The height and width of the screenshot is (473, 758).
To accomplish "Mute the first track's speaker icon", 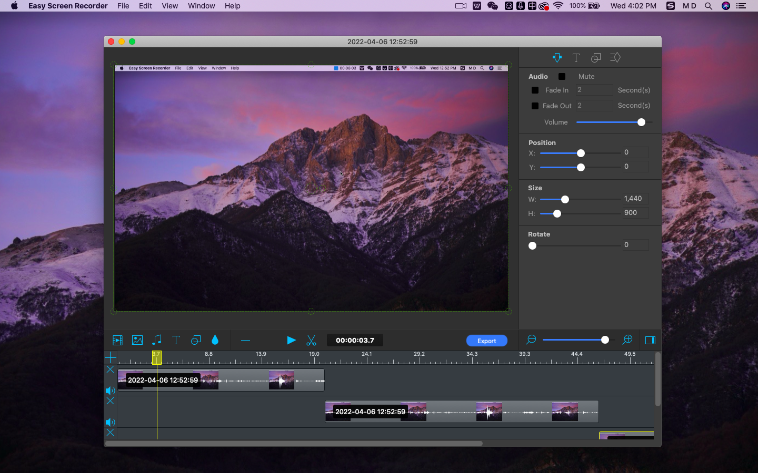I will pos(110,390).
